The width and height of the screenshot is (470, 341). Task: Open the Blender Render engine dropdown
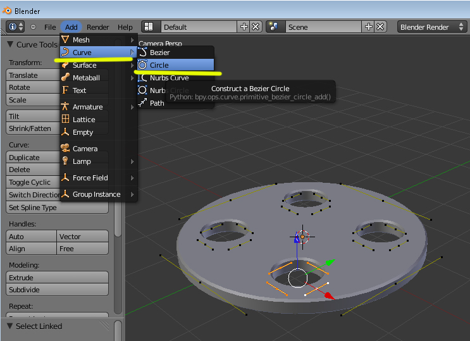432,27
